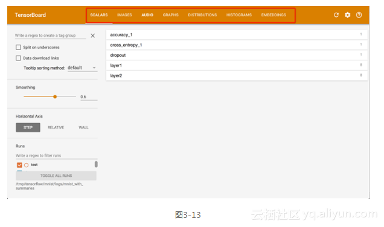Reload TensorBoard data with refresh icon
Image resolution: width=384 pixels, height=227 pixels.
click(x=336, y=15)
